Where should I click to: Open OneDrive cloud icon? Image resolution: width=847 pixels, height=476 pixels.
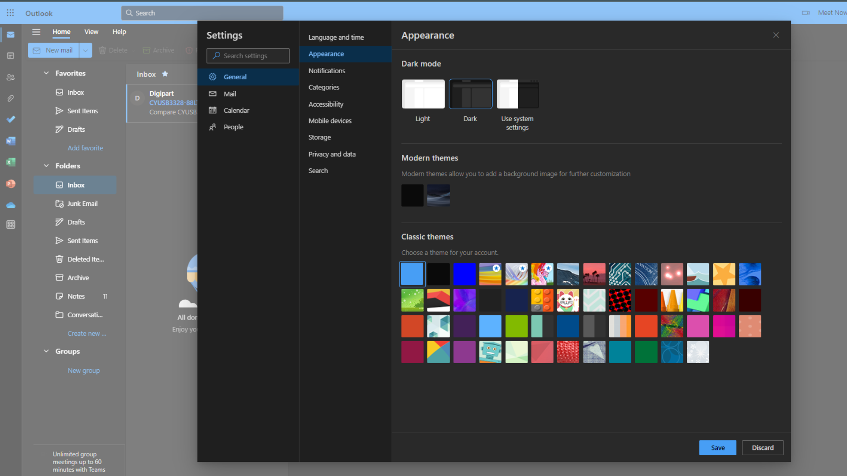[11, 205]
